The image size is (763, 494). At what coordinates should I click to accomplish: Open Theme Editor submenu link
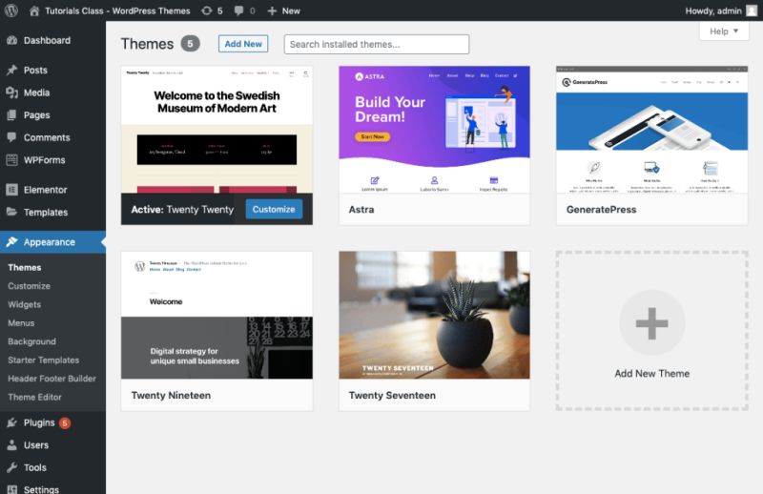[x=34, y=397]
